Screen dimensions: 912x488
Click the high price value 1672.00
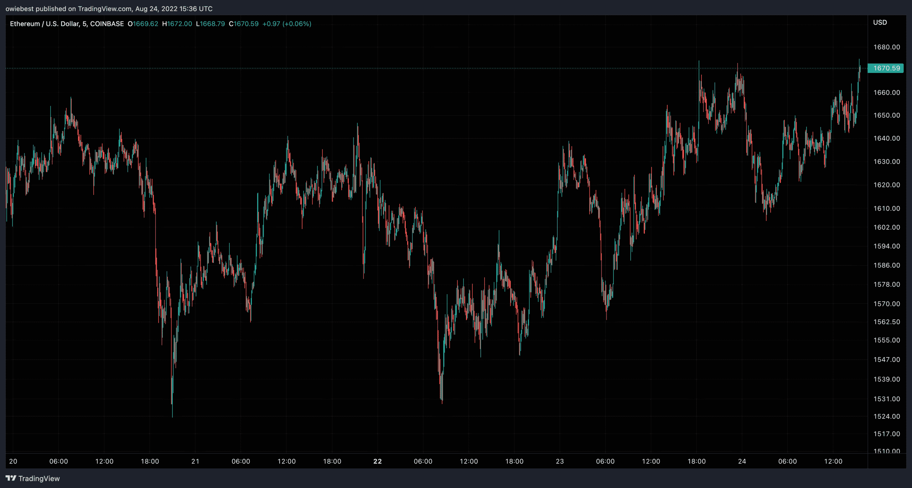click(179, 24)
